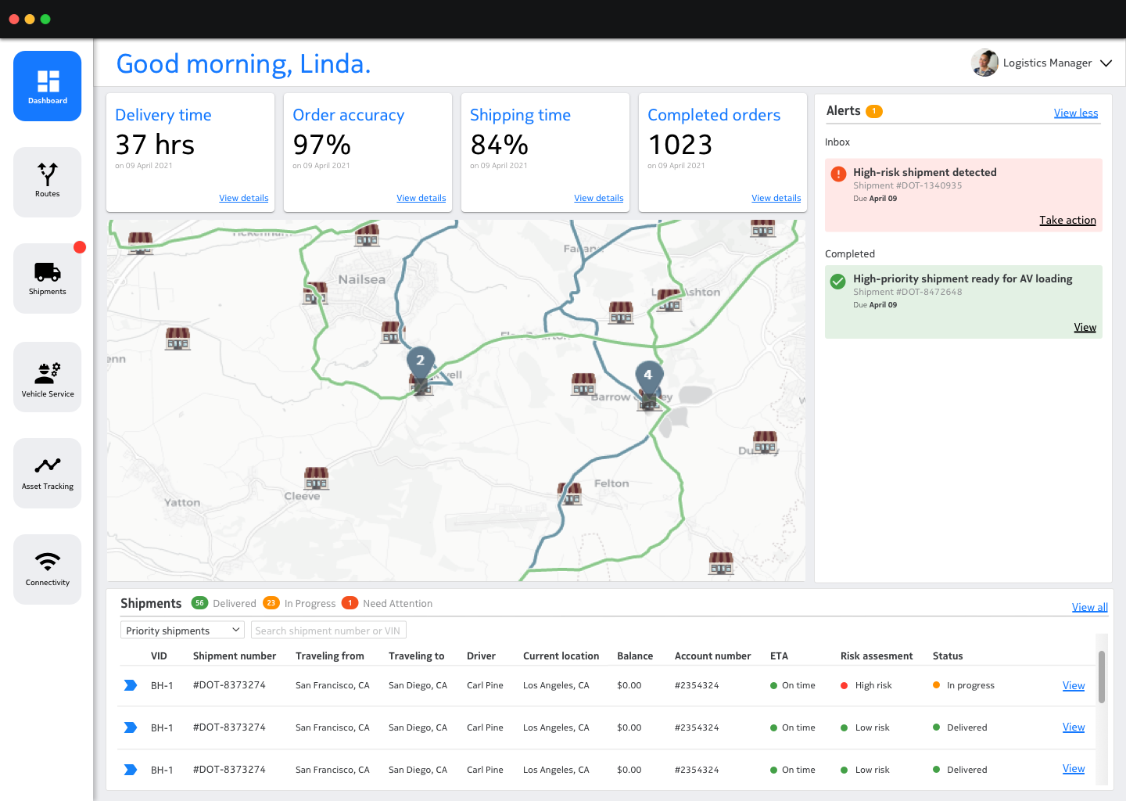The height and width of the screenshot is (801, 1126).
Task: View details for Delivery time
Action: [243, 199]
